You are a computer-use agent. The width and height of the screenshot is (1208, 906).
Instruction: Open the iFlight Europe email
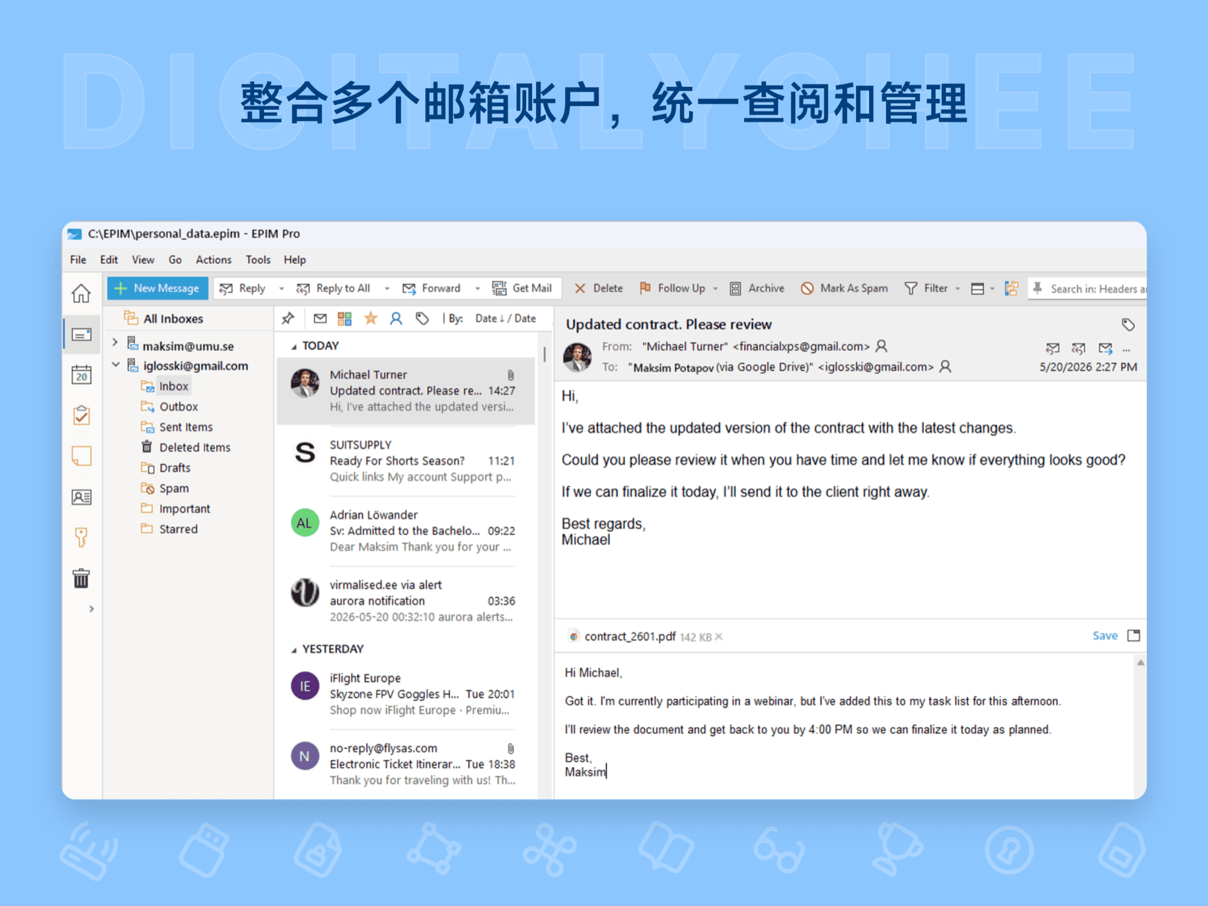(405, 694)
